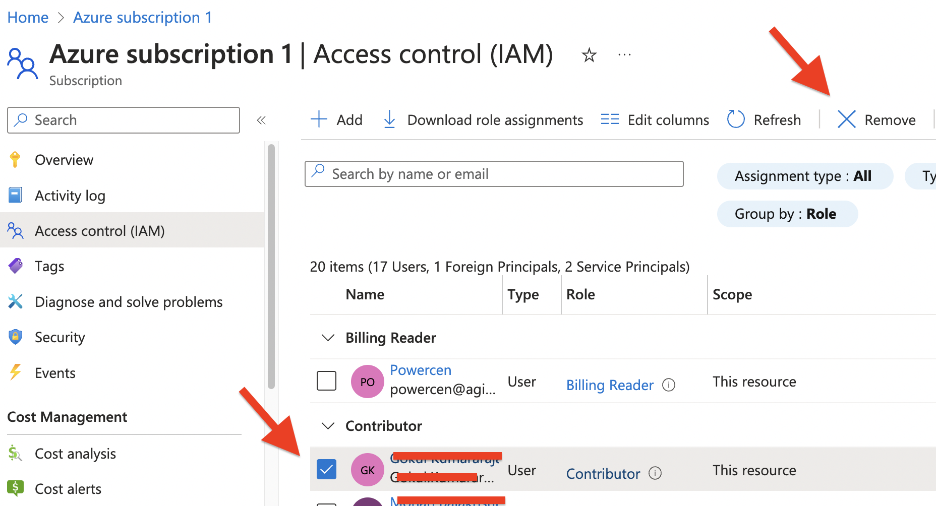Open the more options ellipsis menu
Viewport: 936px width, 506px height.
pos(624,54)
